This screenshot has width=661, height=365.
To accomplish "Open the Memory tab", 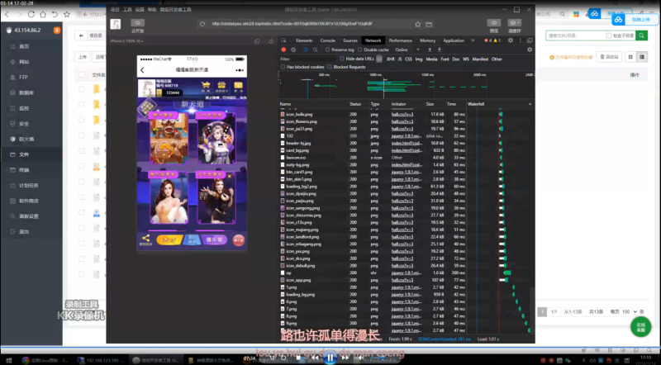I will 427,40.
